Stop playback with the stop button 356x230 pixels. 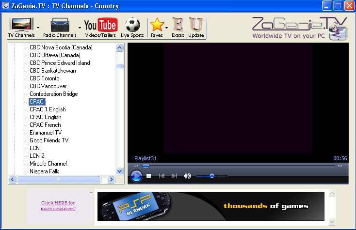(149, 176)
